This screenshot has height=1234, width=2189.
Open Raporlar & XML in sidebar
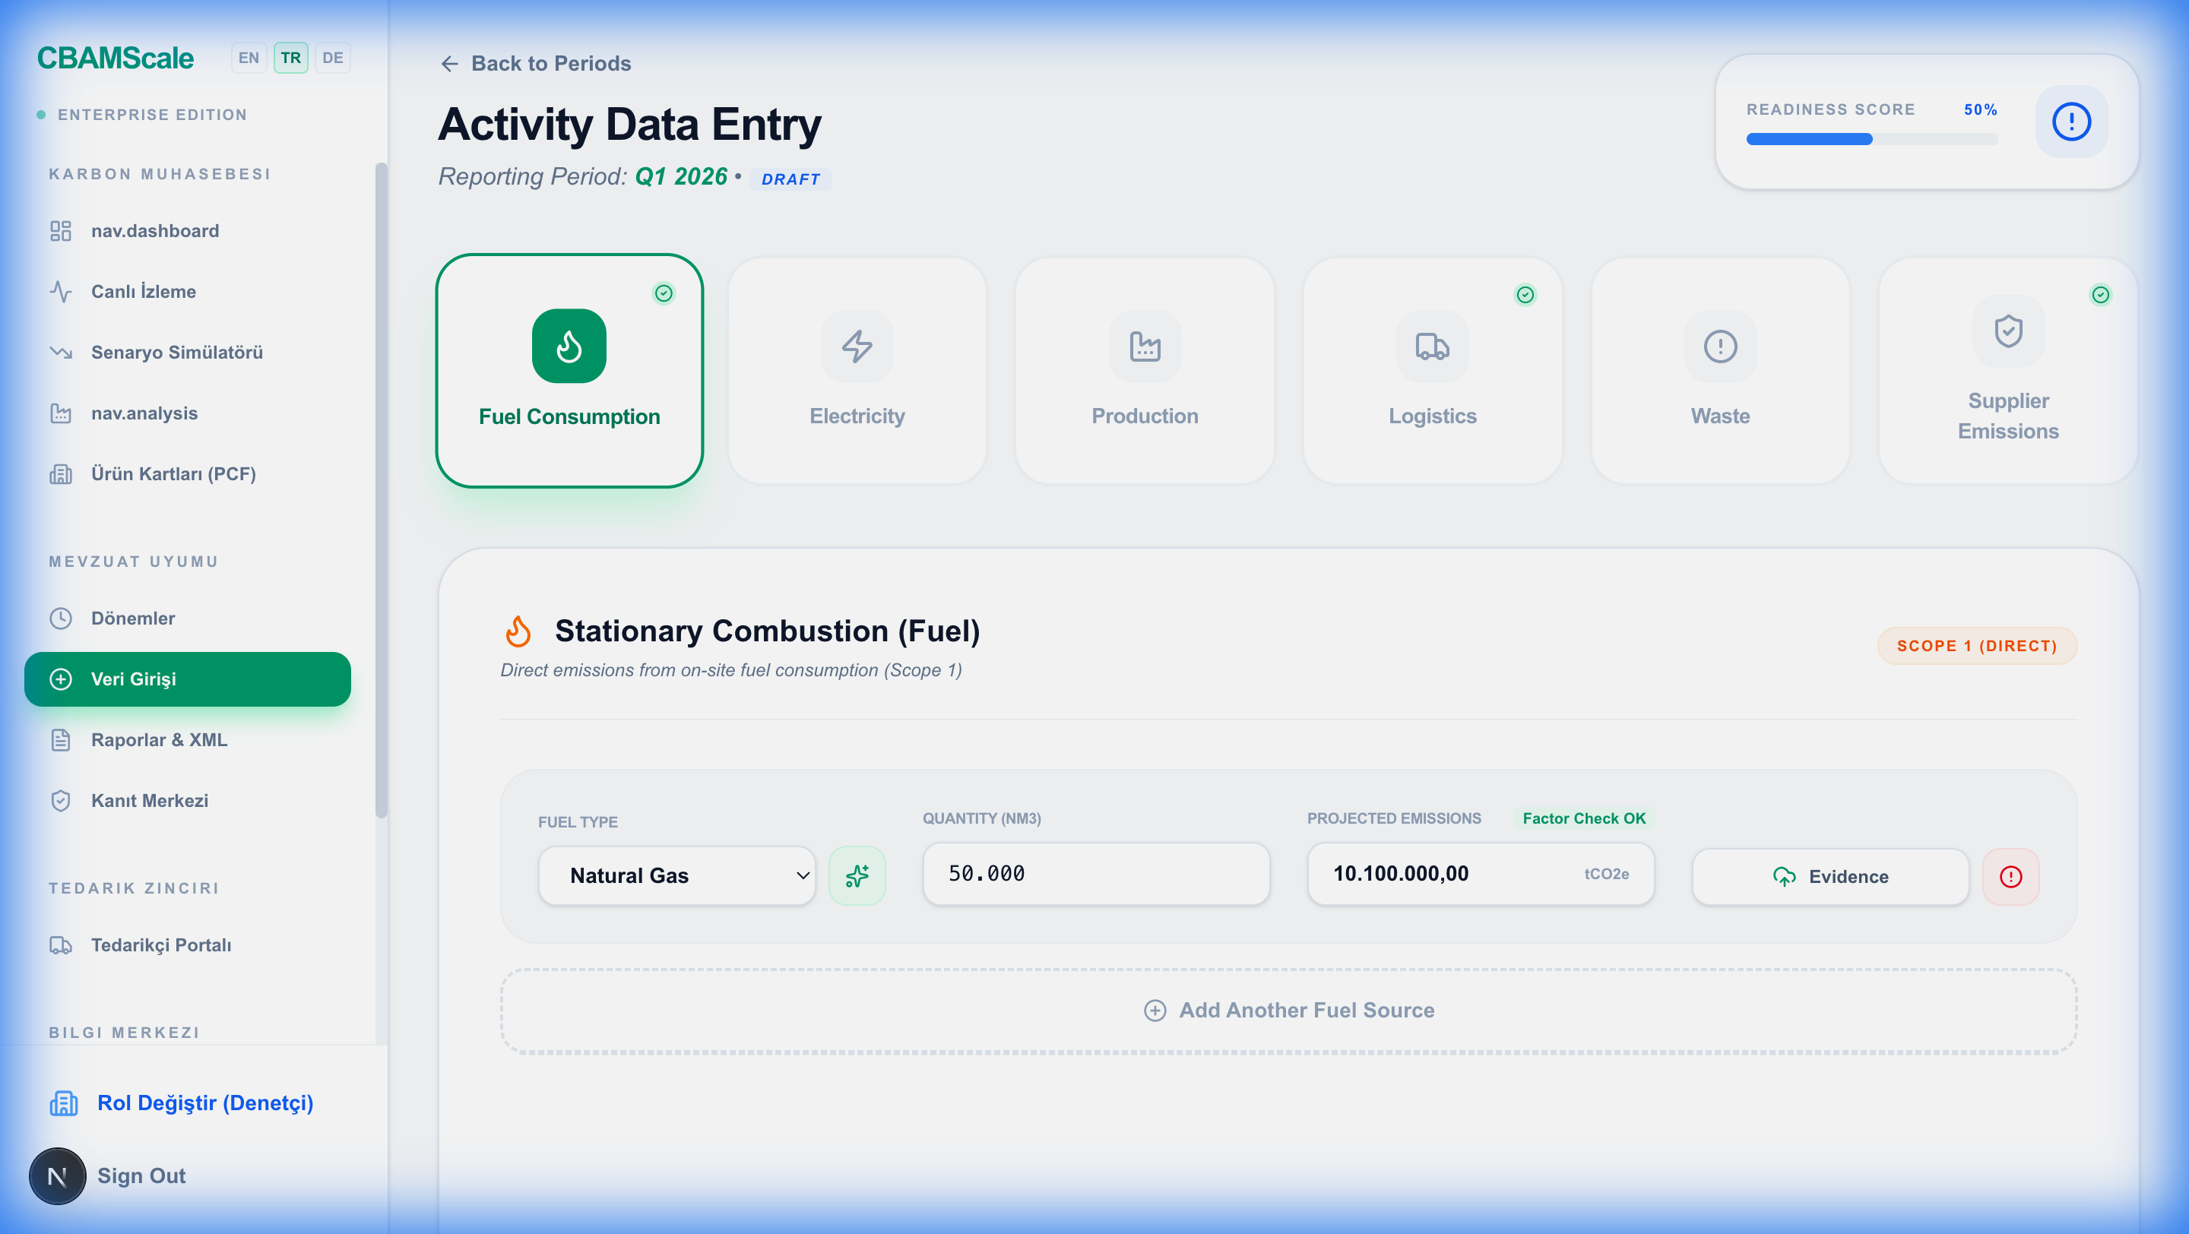[159, 740]
